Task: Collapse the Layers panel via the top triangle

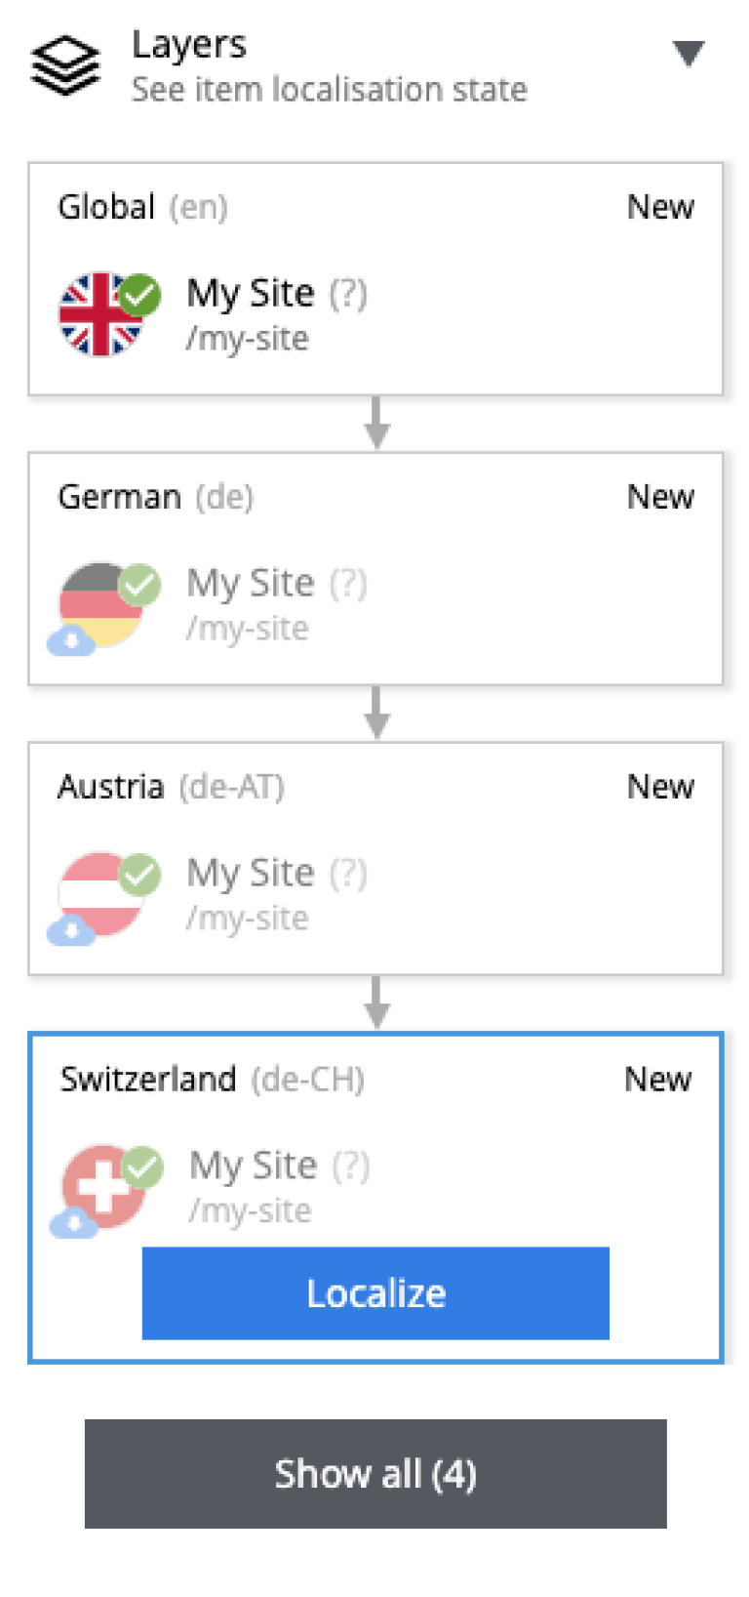Action: point(689,54)
